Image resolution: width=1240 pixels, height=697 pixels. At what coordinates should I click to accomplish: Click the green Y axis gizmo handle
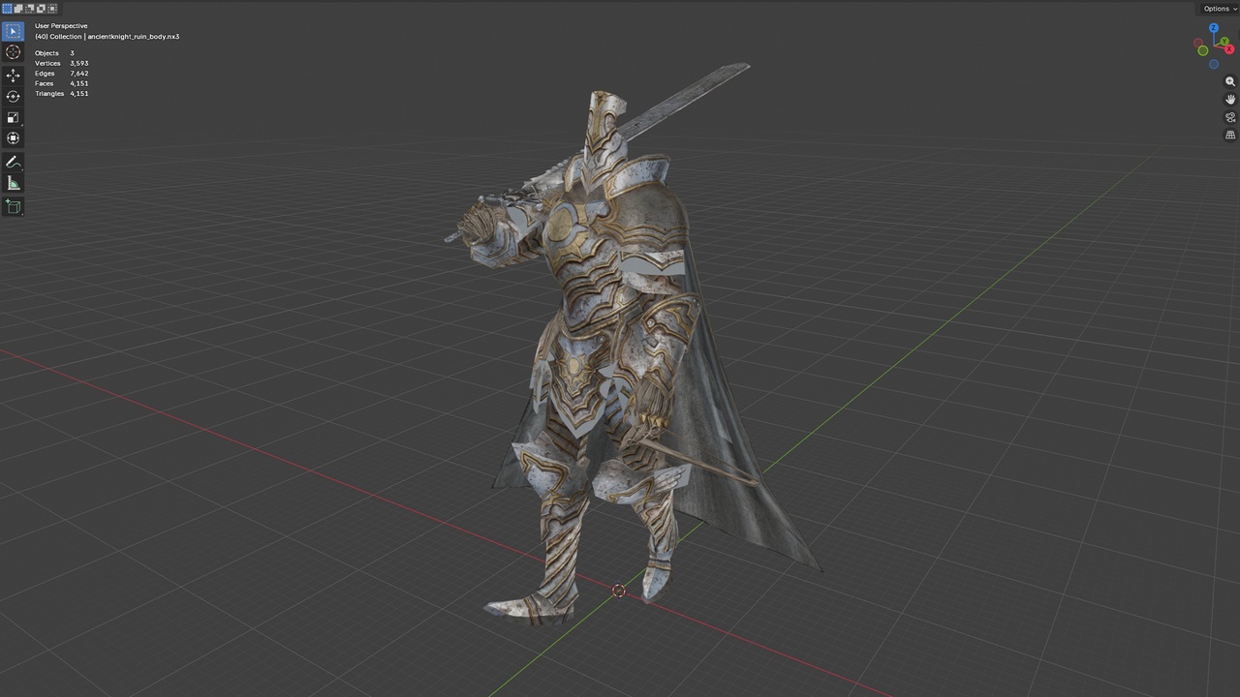[1224, 42]
